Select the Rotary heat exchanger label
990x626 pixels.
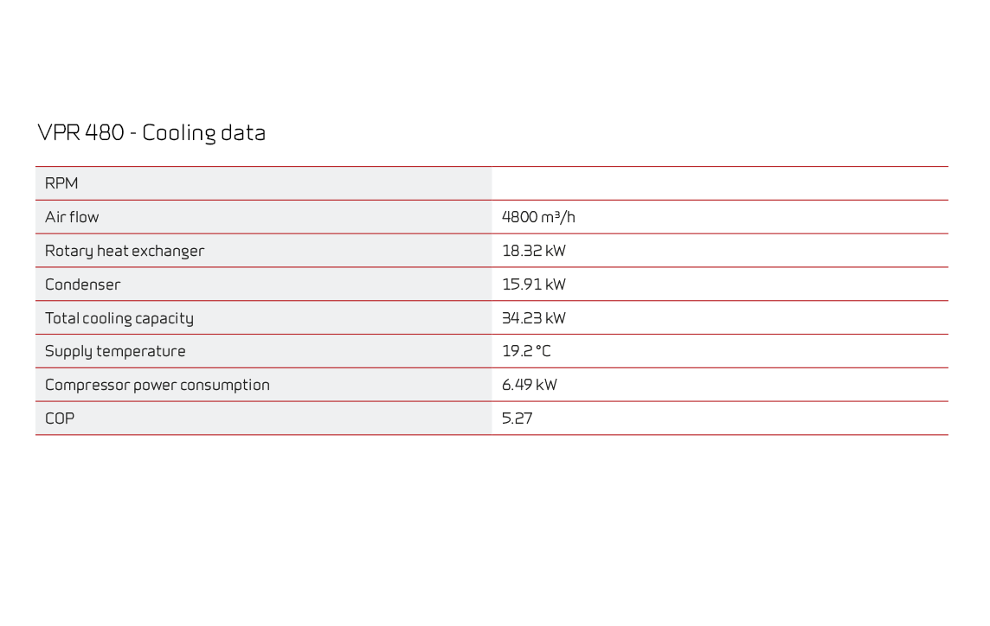(125, 251)
